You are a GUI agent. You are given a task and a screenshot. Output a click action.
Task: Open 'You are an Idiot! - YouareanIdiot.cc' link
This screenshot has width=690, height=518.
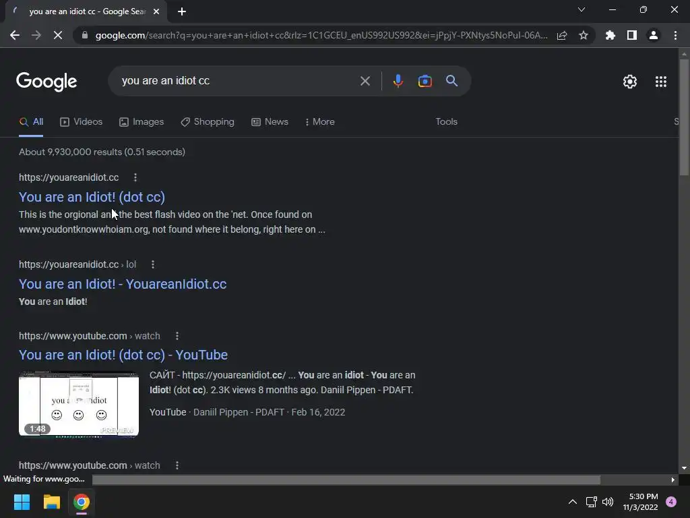click(123, 284)
